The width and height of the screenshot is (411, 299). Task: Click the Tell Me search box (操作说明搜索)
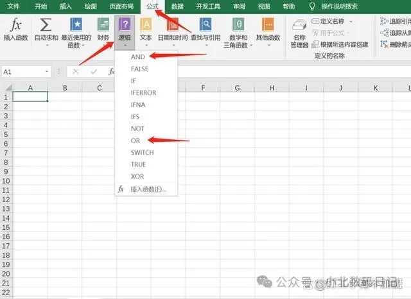[340, 6]
